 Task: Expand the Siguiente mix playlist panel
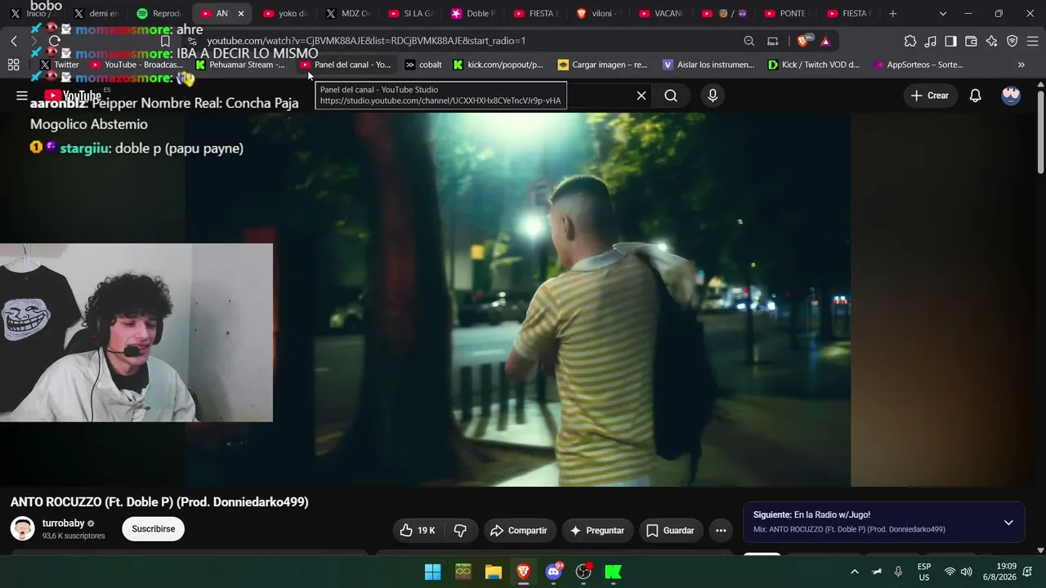tap(1008, 523)
